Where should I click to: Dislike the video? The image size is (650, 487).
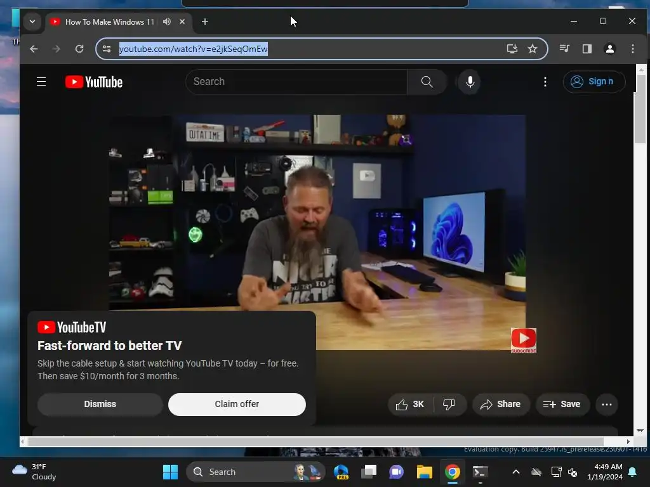pyautogui.click(x=449, y=404)
